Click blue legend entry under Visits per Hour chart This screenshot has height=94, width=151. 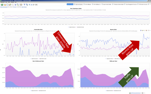pos(109,91)
